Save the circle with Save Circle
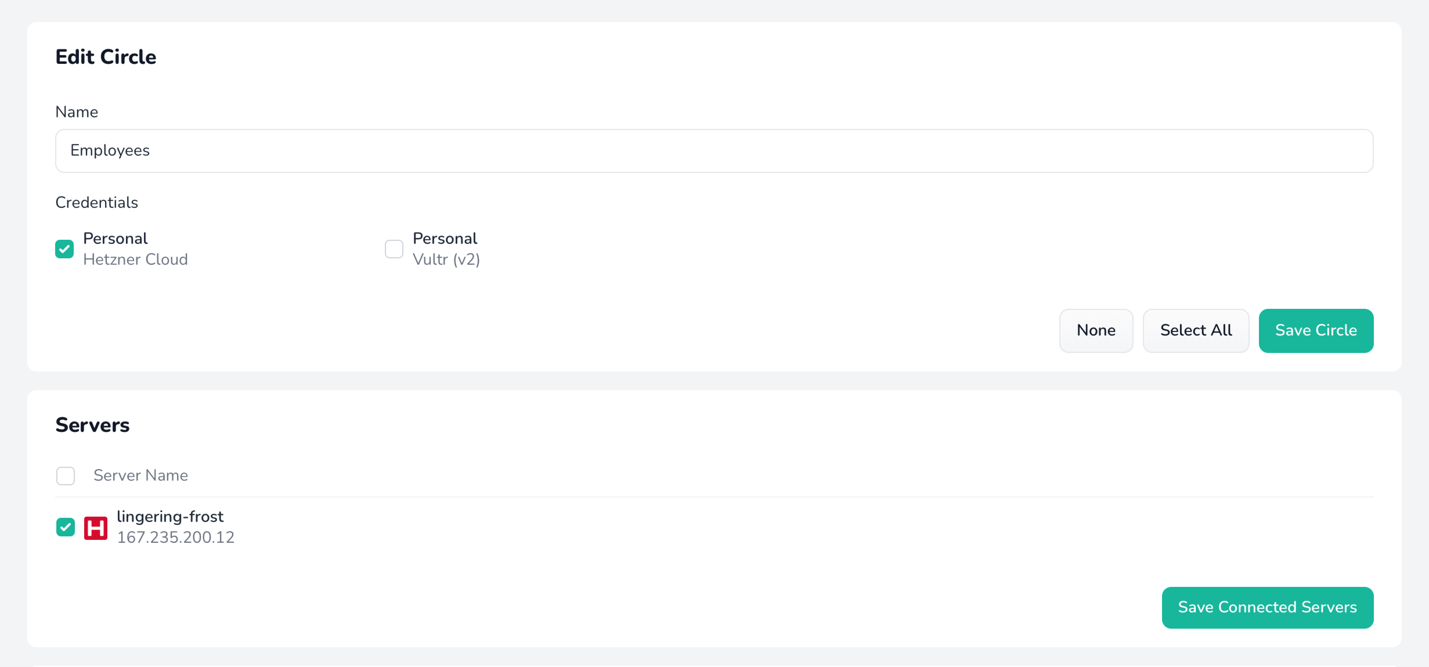 pos(1315,331)
